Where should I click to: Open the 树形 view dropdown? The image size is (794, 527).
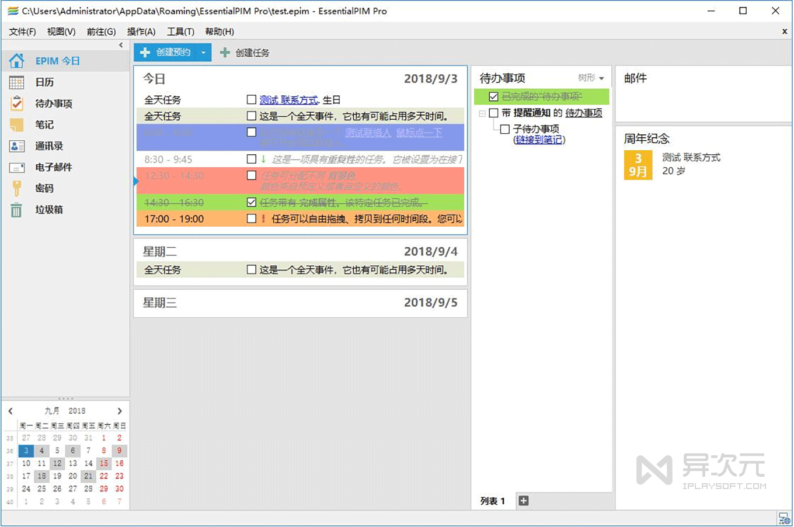pos(591,78)
